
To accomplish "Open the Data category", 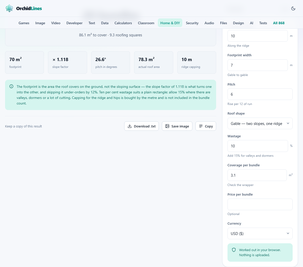I will tap(105, 23).
